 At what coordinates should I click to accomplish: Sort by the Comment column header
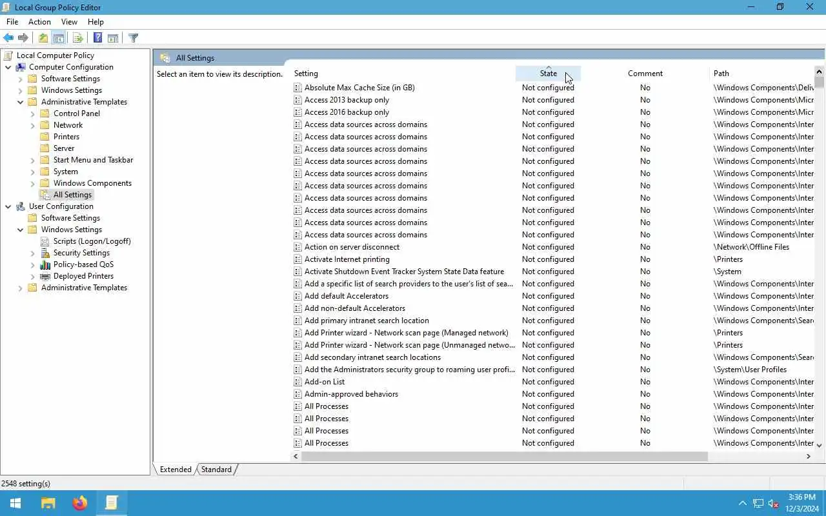(x=645, y=74)
